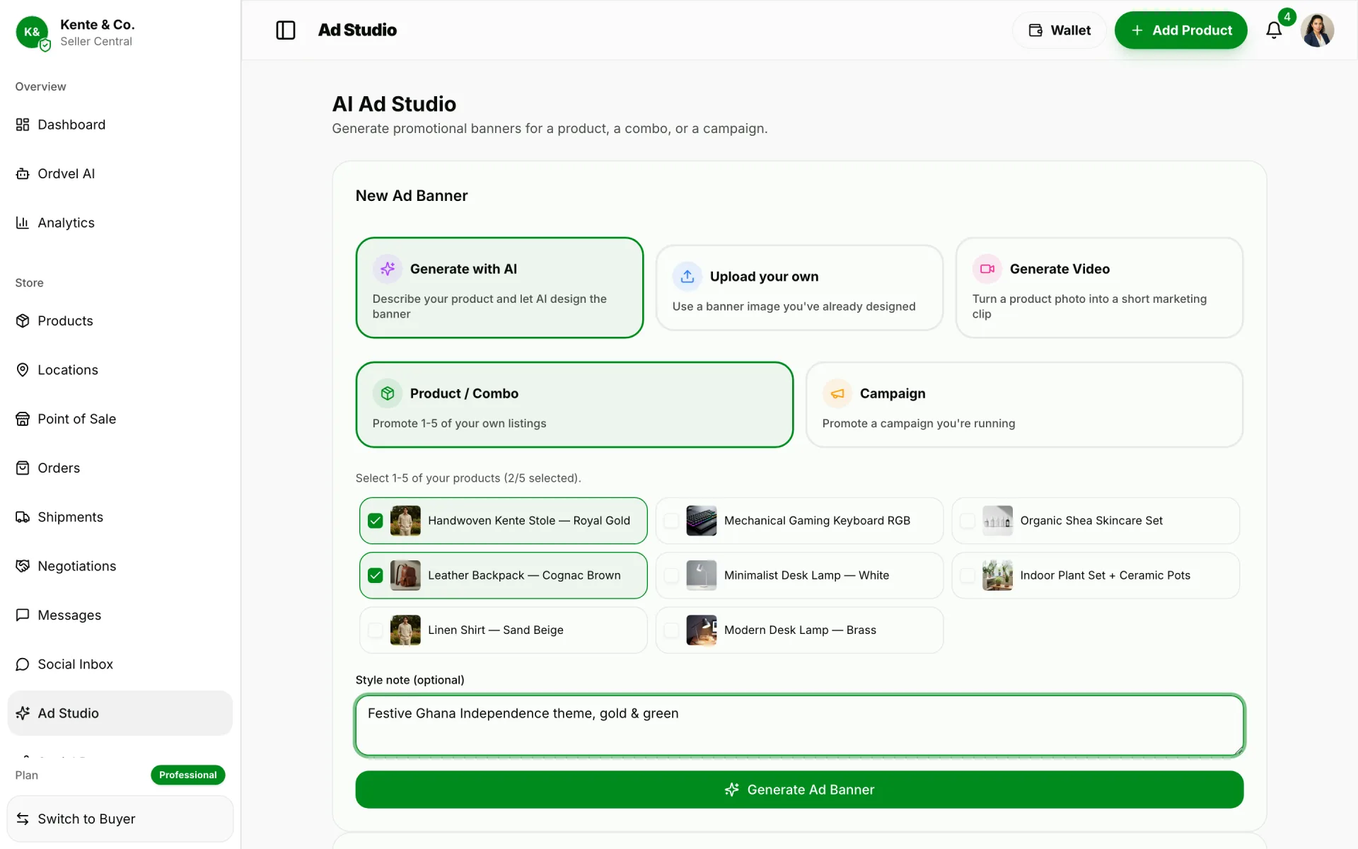1358x849 pixels.
Task: Check Indoor Plant Set + Ceramic Pots
Action: (968, 575)
